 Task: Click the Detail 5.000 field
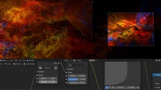tap(77, 76)
